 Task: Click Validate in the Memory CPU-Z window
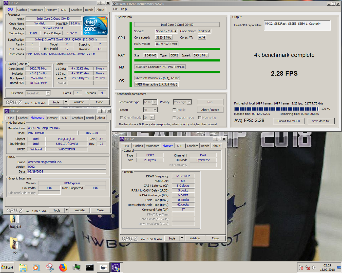pos(195,238)
